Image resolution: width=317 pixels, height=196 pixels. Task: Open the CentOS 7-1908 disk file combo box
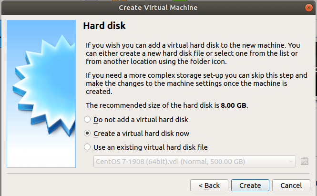(x=191, y=161)
